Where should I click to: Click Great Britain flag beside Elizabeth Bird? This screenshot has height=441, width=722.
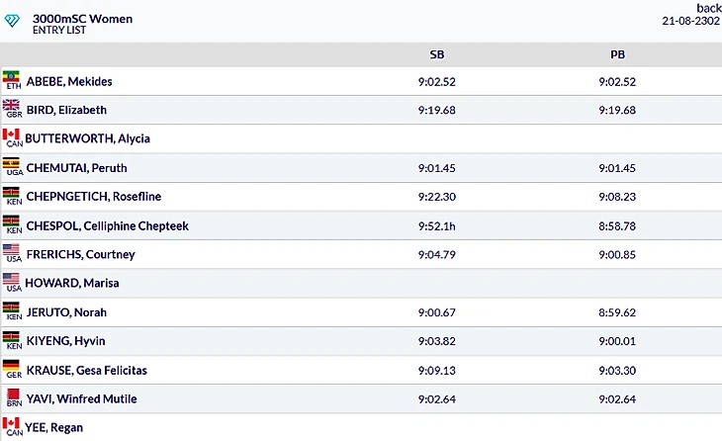(12, 107)
